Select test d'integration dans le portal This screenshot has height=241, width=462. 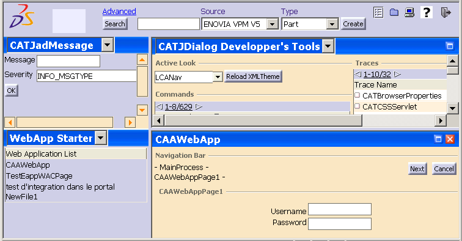tap(61, 187)
